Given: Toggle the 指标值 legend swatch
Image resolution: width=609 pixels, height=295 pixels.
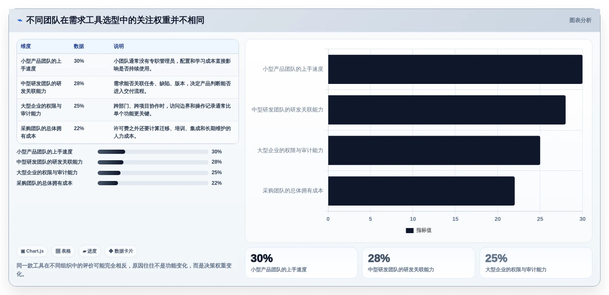Looking at the screenshot, I should point(410,231).
